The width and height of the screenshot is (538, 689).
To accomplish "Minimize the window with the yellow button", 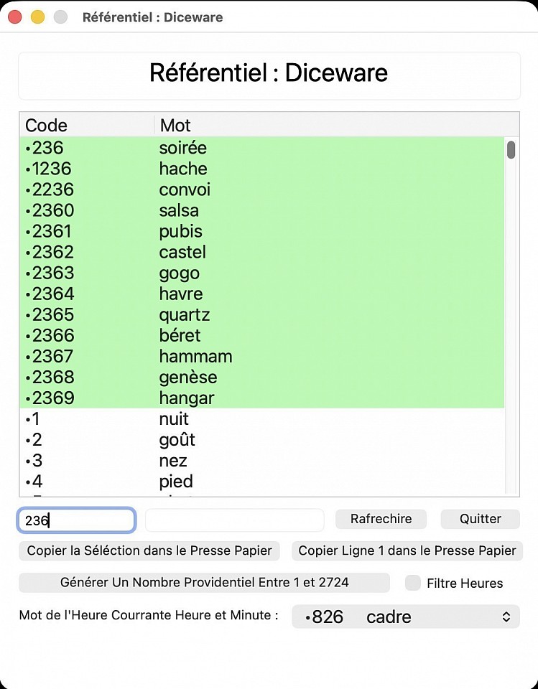I will pyautogui.click(x=38, y=17).
